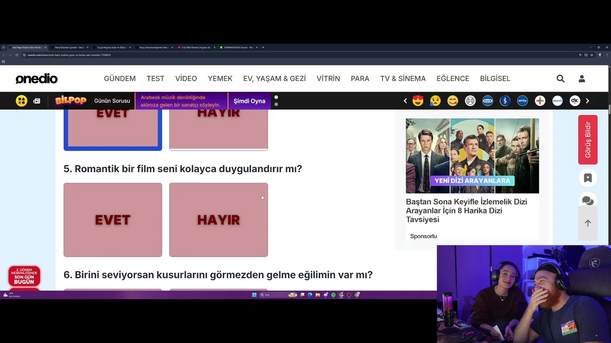Open the dk brand icon
The height and width of the screenshot is (343, 611).
575,101
